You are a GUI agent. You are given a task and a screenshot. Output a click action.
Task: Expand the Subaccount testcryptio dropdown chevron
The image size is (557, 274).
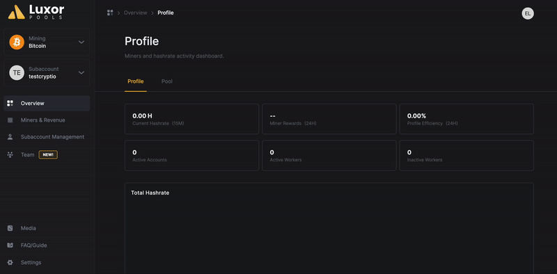(81, 73)
